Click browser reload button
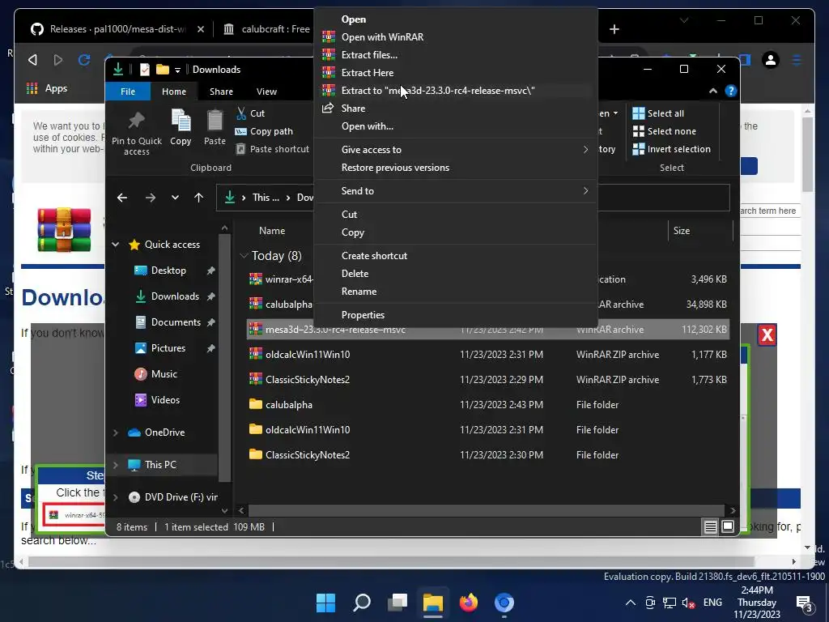Screen dimensions: 829x622 pos(83,60)
